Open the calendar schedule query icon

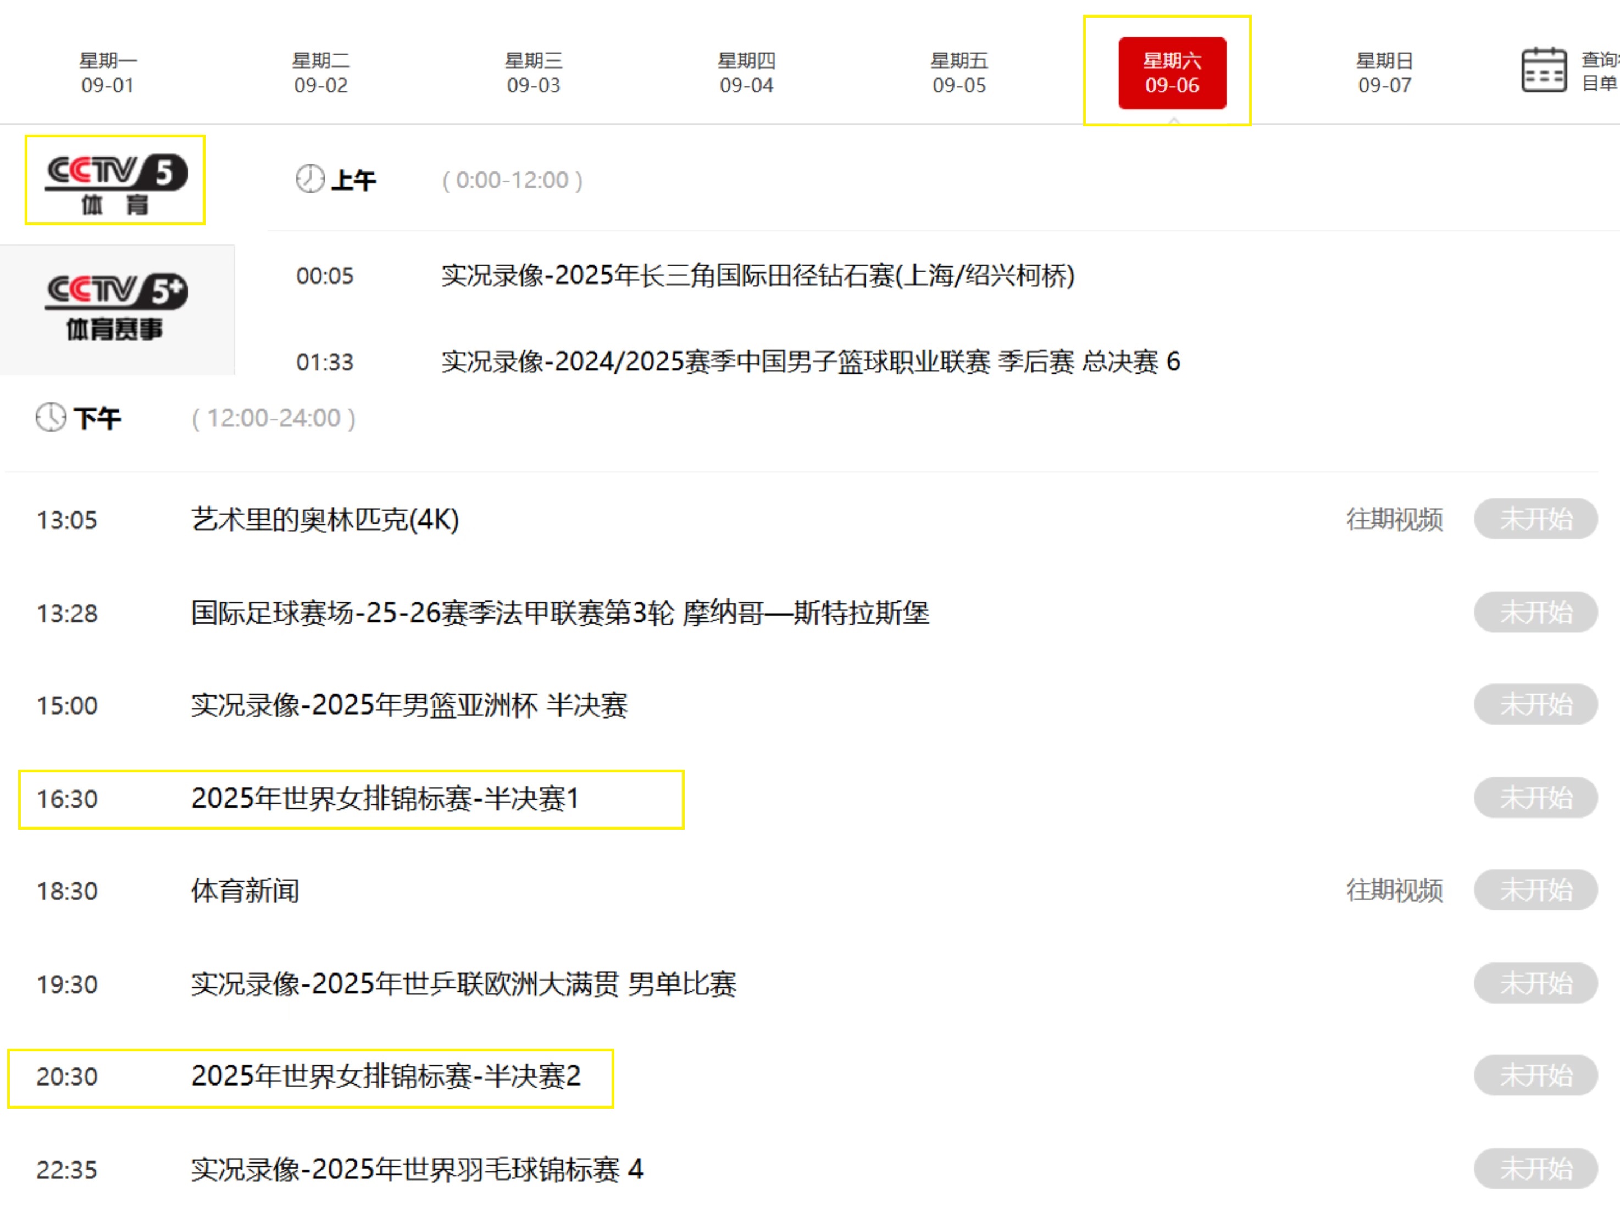pos(1544,70)
